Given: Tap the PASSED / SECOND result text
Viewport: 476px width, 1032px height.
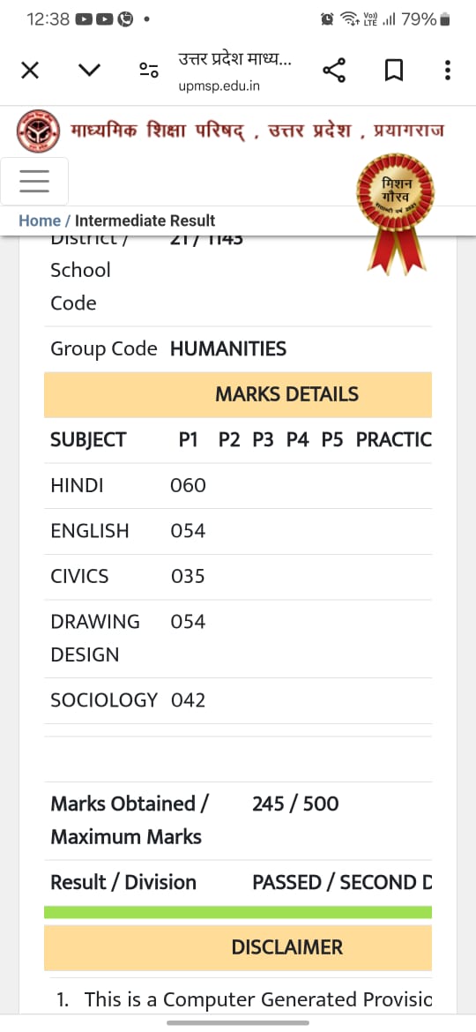Looking at the screenshot, I should coord(342,882).
